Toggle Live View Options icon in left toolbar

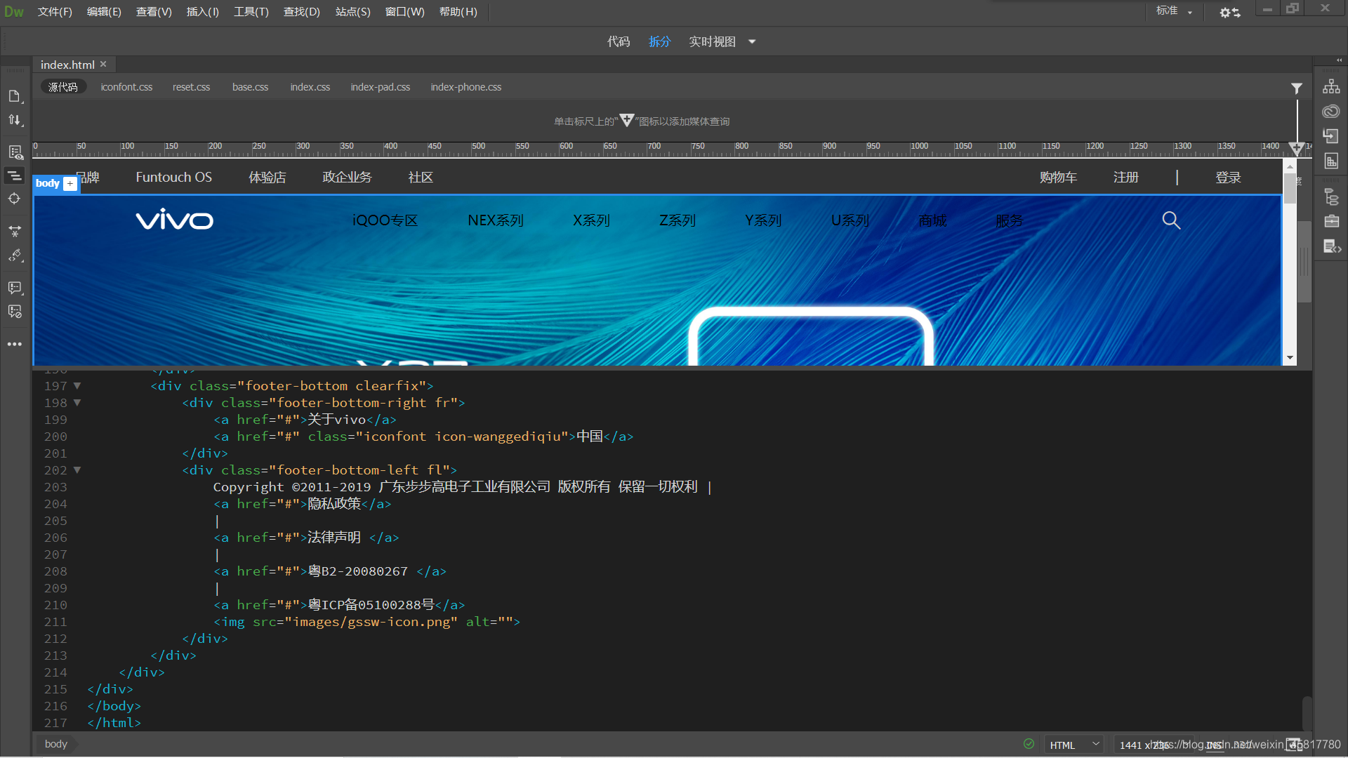pyautogui.click(x=15, y=152)
